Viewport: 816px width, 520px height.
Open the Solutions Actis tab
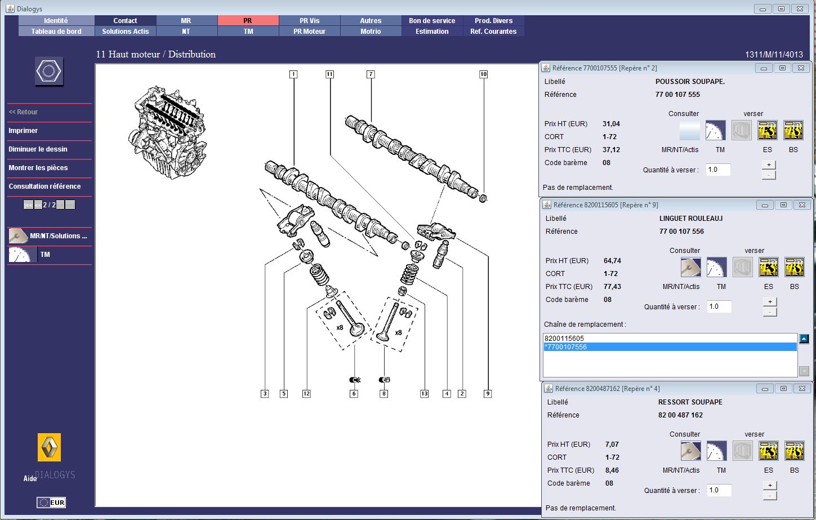pos(125,32)
